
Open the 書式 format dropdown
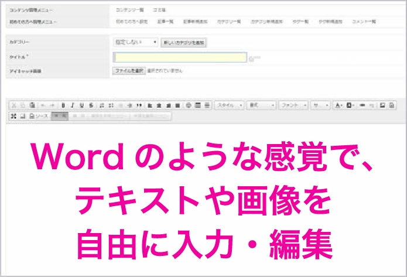(261, 105)
